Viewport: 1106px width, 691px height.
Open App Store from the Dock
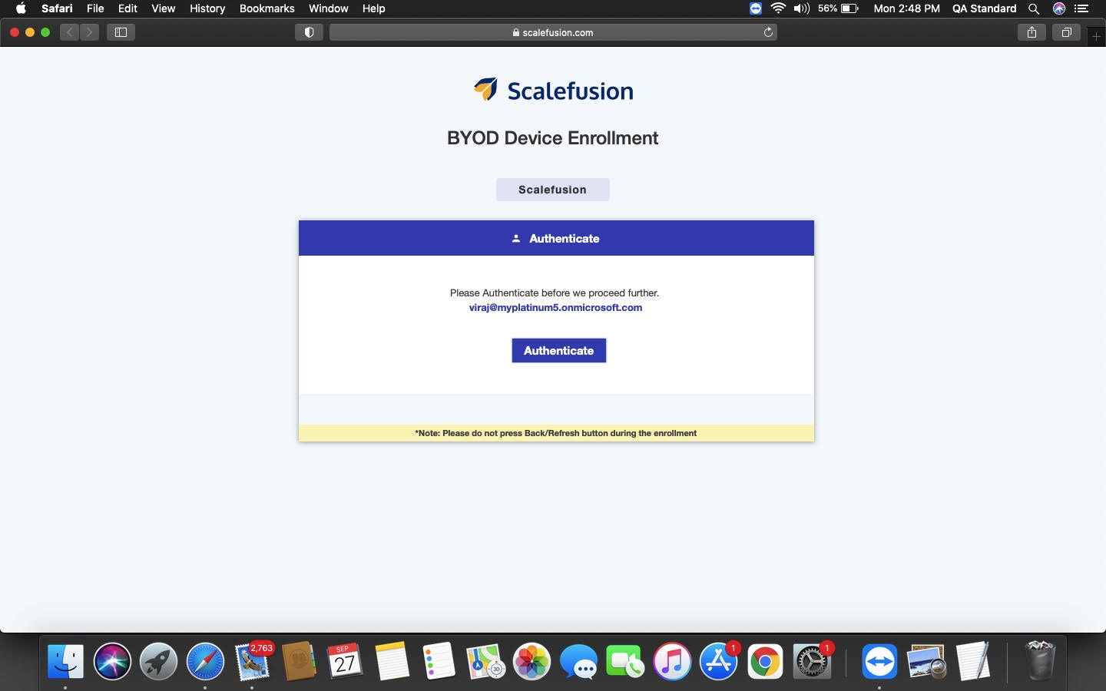(719, 661)
